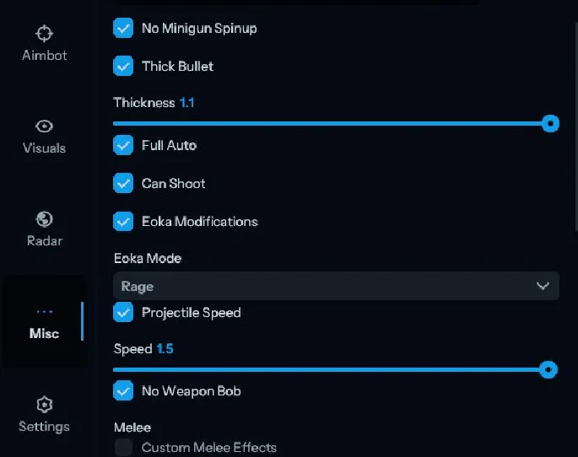The width and height of the screenshot is (578, 457).
Task: Click the Visuals eye icon
Action: [44, 126]
